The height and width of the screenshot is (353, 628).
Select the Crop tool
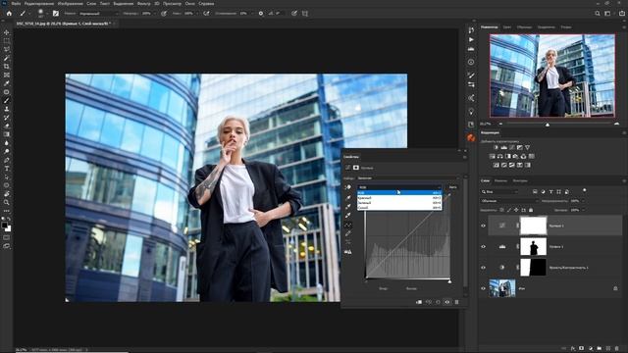click(x=7, y=67)
